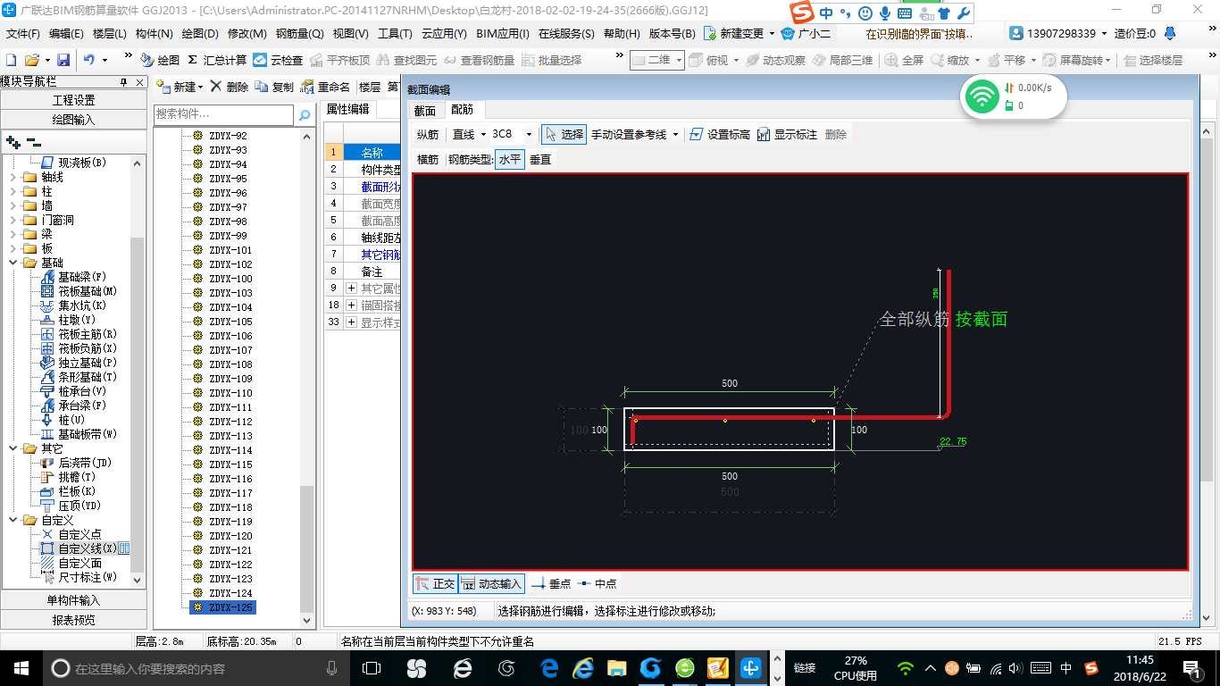Viewport: 1220px width, 686px height.
Task: Open Windows Start menu
Action: pyautogui.click(x=21, y=667)
